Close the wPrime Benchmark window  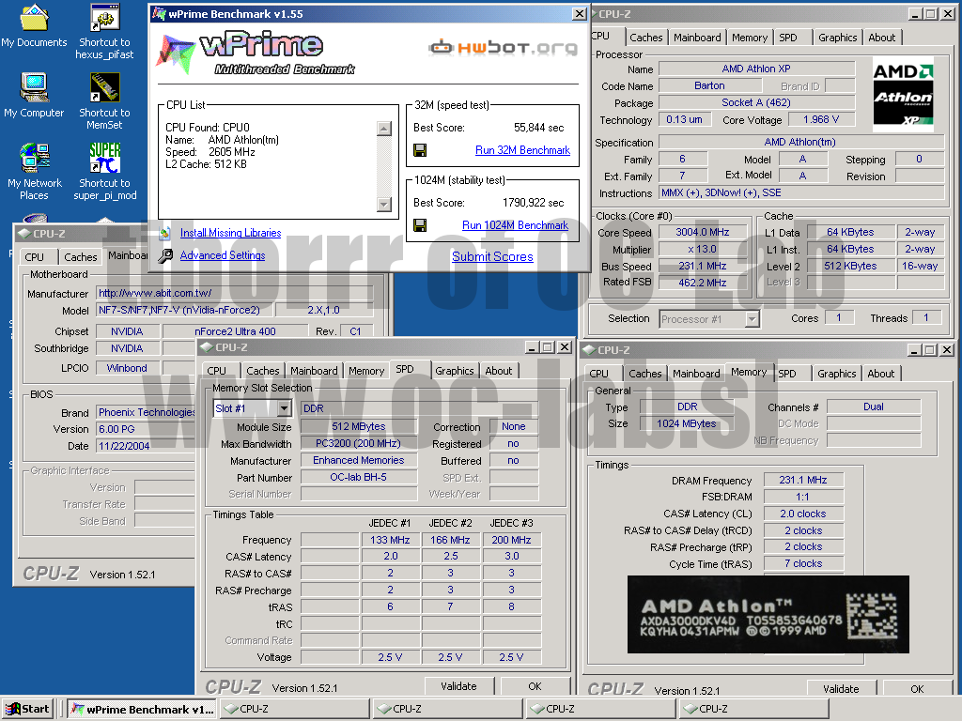579,13
